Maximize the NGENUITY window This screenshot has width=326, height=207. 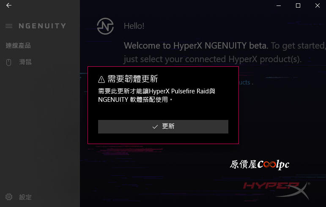(298, 5)
